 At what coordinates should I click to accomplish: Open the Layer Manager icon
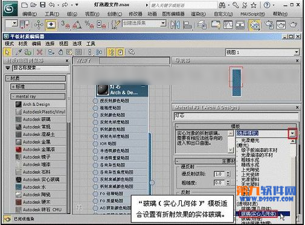point(202,25)
